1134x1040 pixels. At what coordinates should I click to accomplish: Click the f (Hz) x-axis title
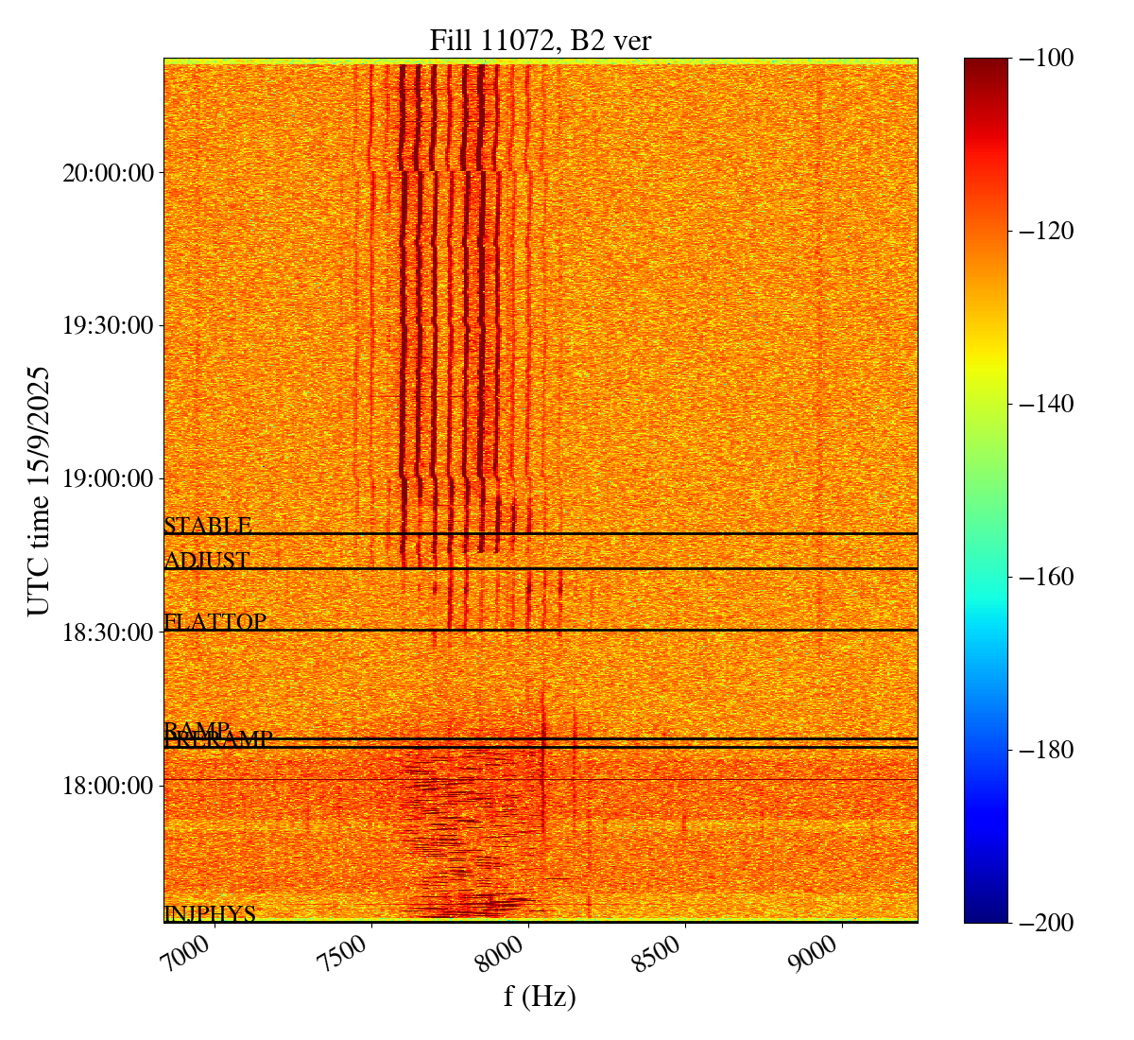[x=540, y=997]
